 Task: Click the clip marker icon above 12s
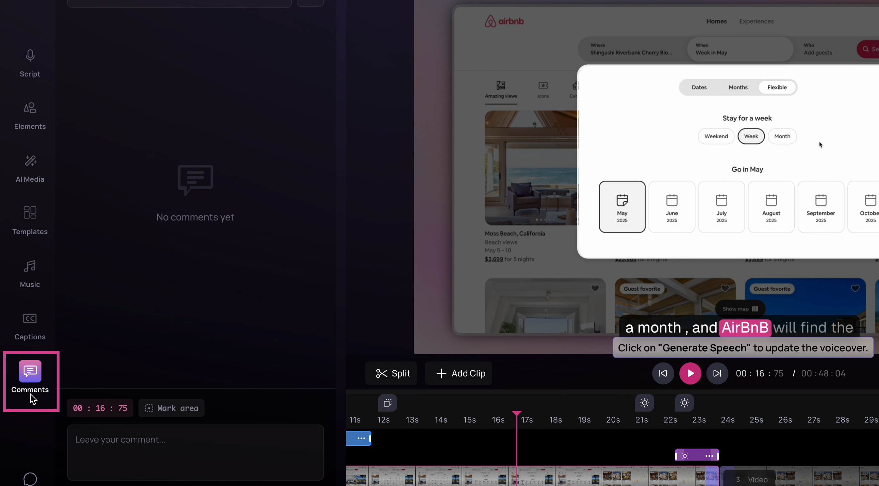387,403
